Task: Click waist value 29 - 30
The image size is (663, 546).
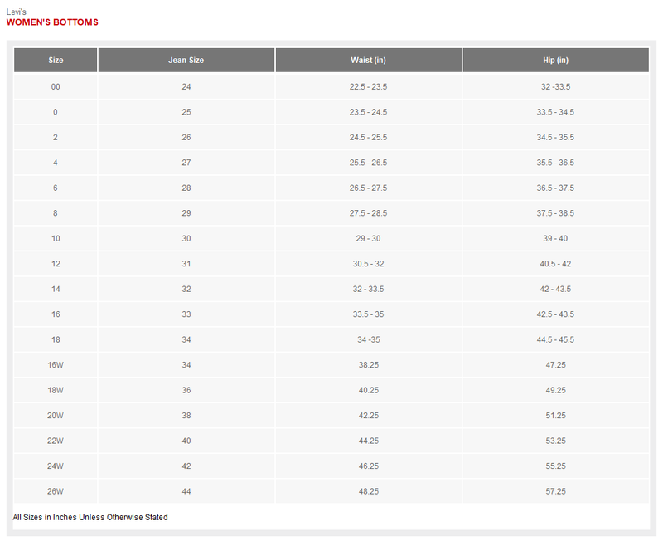Action: (368, 239)
